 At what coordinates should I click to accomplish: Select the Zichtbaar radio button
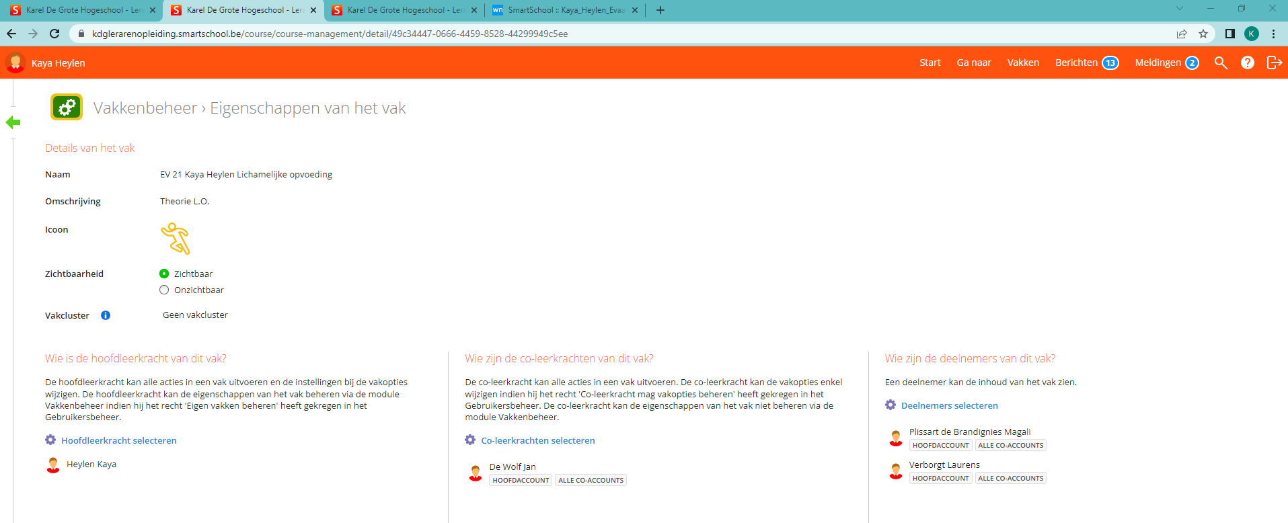(x=164, y=274)
